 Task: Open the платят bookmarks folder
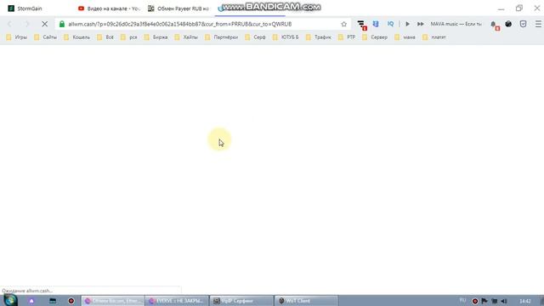point(434,37)
